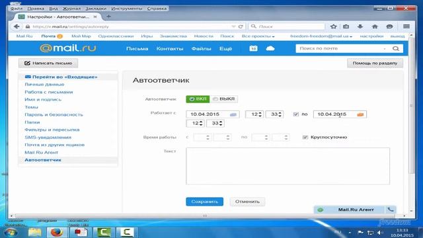Go to the Firefox home page icon
This screenshot has height=238, width=423.
click(x=375, y=26)
